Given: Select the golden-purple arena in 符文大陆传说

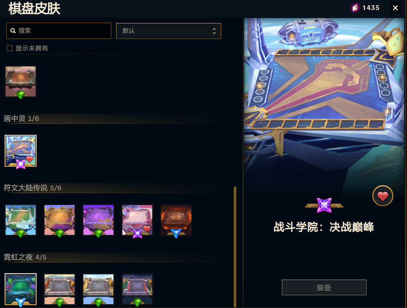Looking at the screenshot, I should 60,220.
